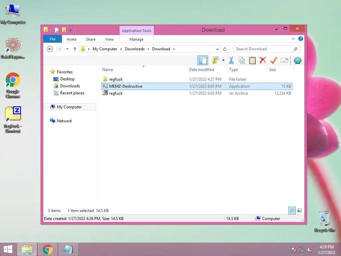Select My Computer in navigation pane
This screenshot has height=256, width=341.
[69, 107]
